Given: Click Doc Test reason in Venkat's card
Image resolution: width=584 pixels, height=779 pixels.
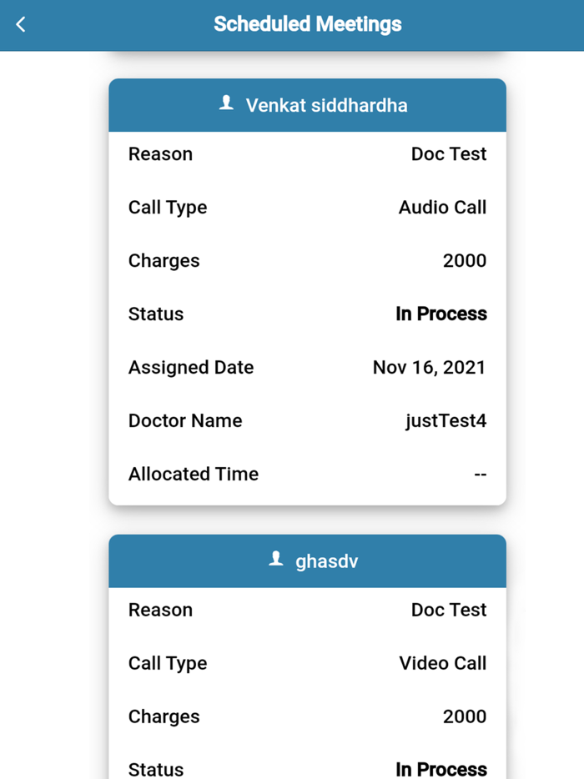Looking at the screenshot, I should pyautogui.click(x=448, y=154).
